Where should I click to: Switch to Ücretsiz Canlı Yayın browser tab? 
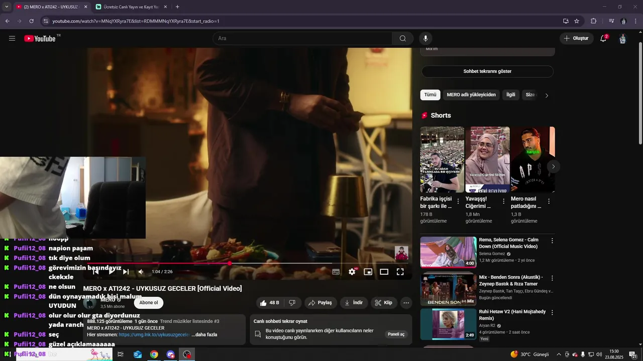132,7
